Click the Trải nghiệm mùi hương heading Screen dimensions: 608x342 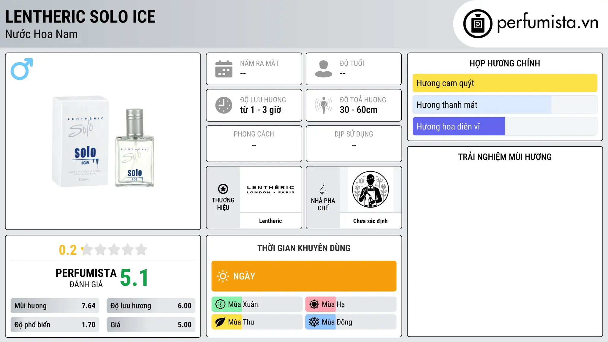coord(505,157)
